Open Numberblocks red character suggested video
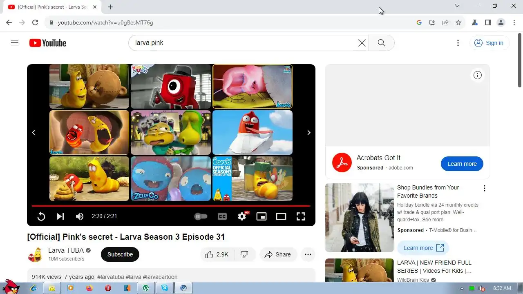The image size is (523, 294). coord(171,86)
